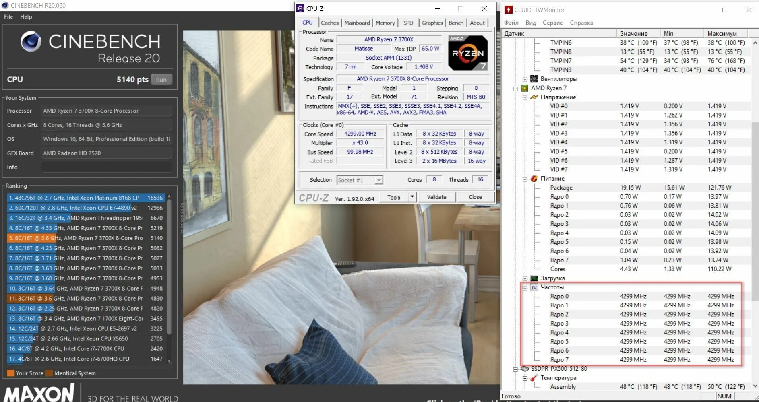Select ranking row 17 Intel Core i7-6700HQ
The height and width of the screenshot is (402, 759).
[86, 359]
